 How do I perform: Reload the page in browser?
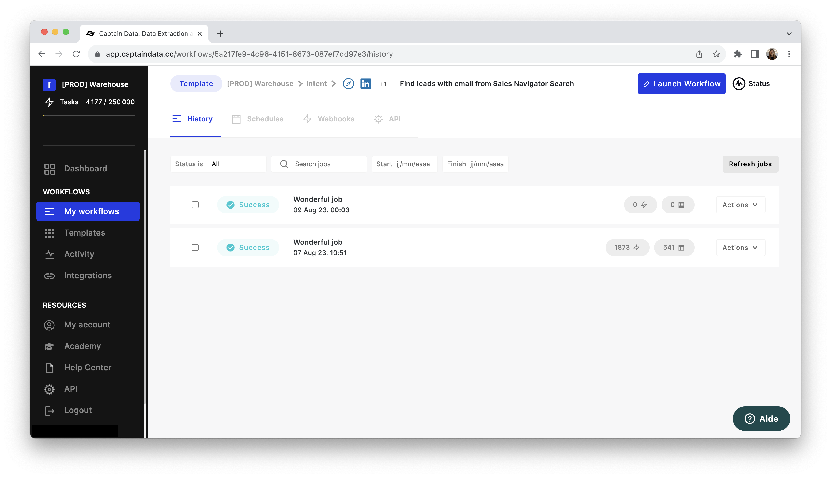click(x=76, y=54)
